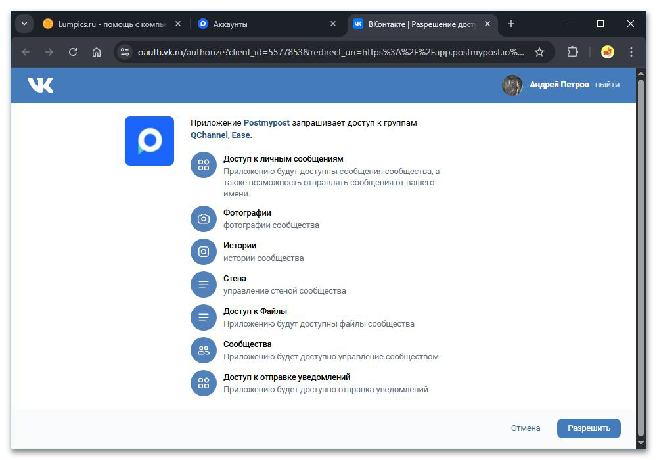Open the QChannel group link

click(x=209, y=135)
